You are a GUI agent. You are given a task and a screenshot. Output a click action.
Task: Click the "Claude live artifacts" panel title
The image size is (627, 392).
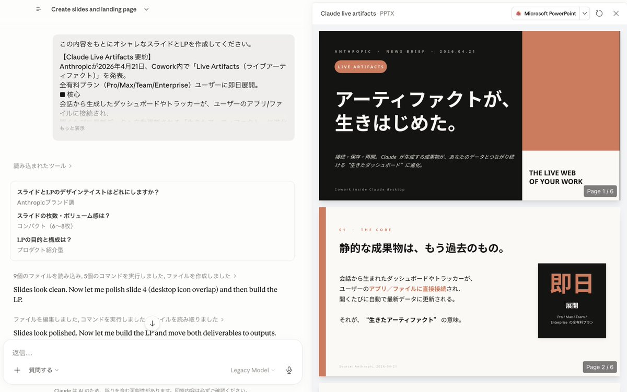(348, 14)
